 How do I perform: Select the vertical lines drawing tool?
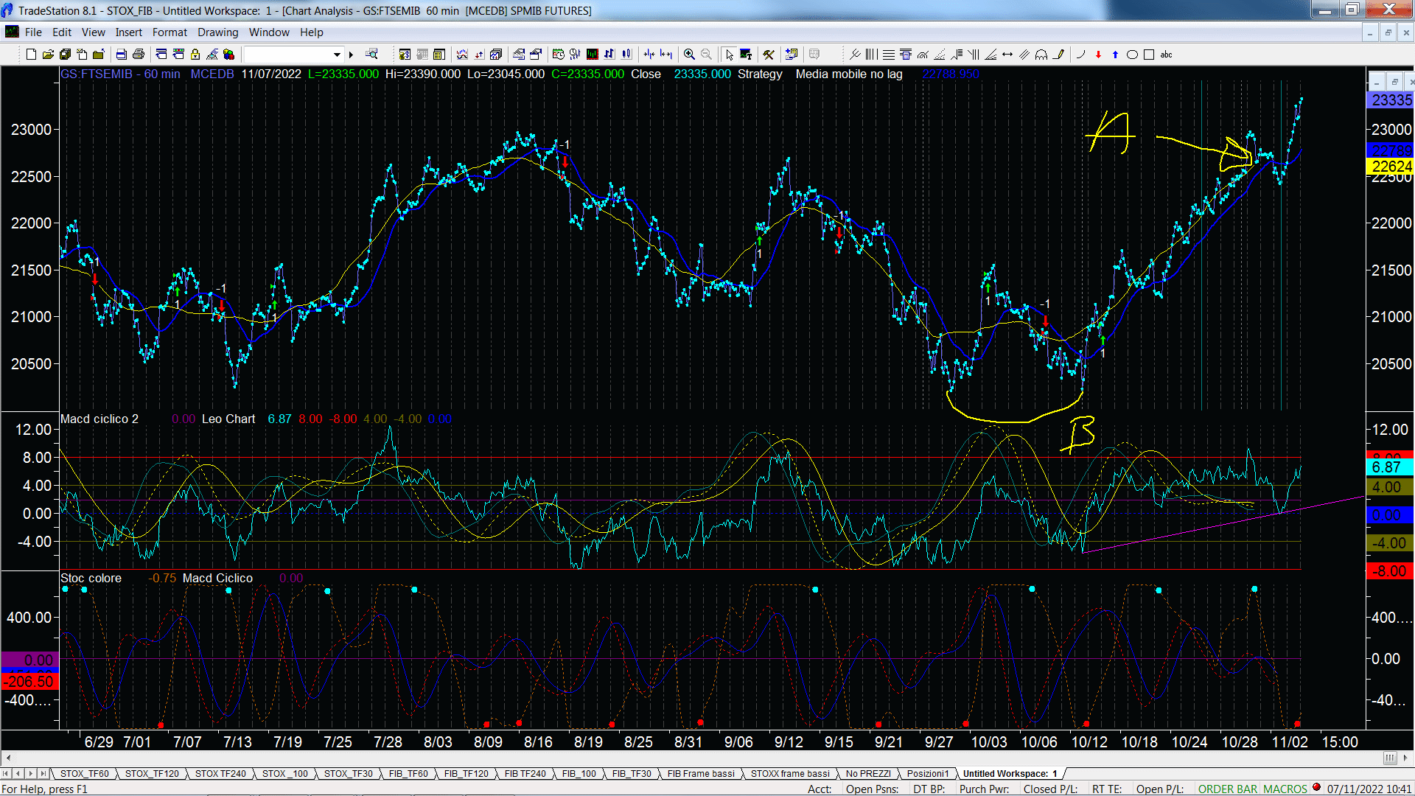coord(871,55)
